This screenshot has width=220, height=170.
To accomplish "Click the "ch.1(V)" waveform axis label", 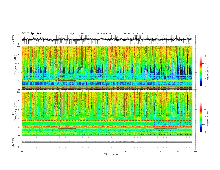I will (13, 39).
